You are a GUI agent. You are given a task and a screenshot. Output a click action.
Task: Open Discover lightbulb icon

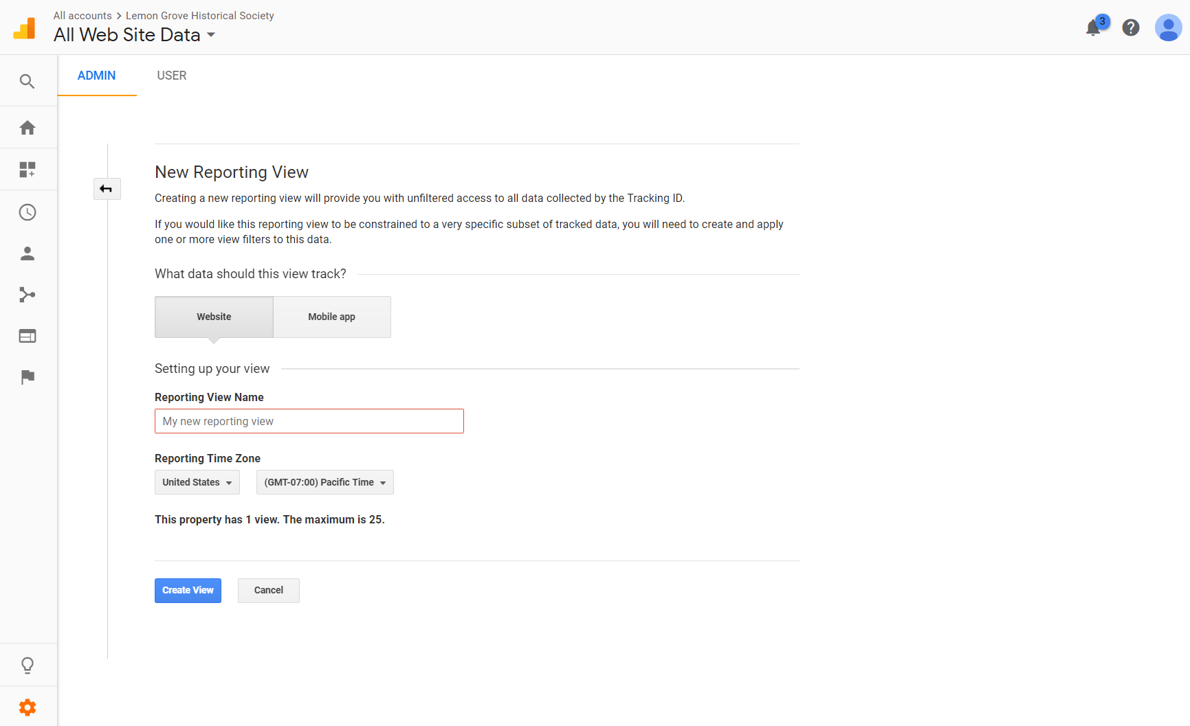27,665
